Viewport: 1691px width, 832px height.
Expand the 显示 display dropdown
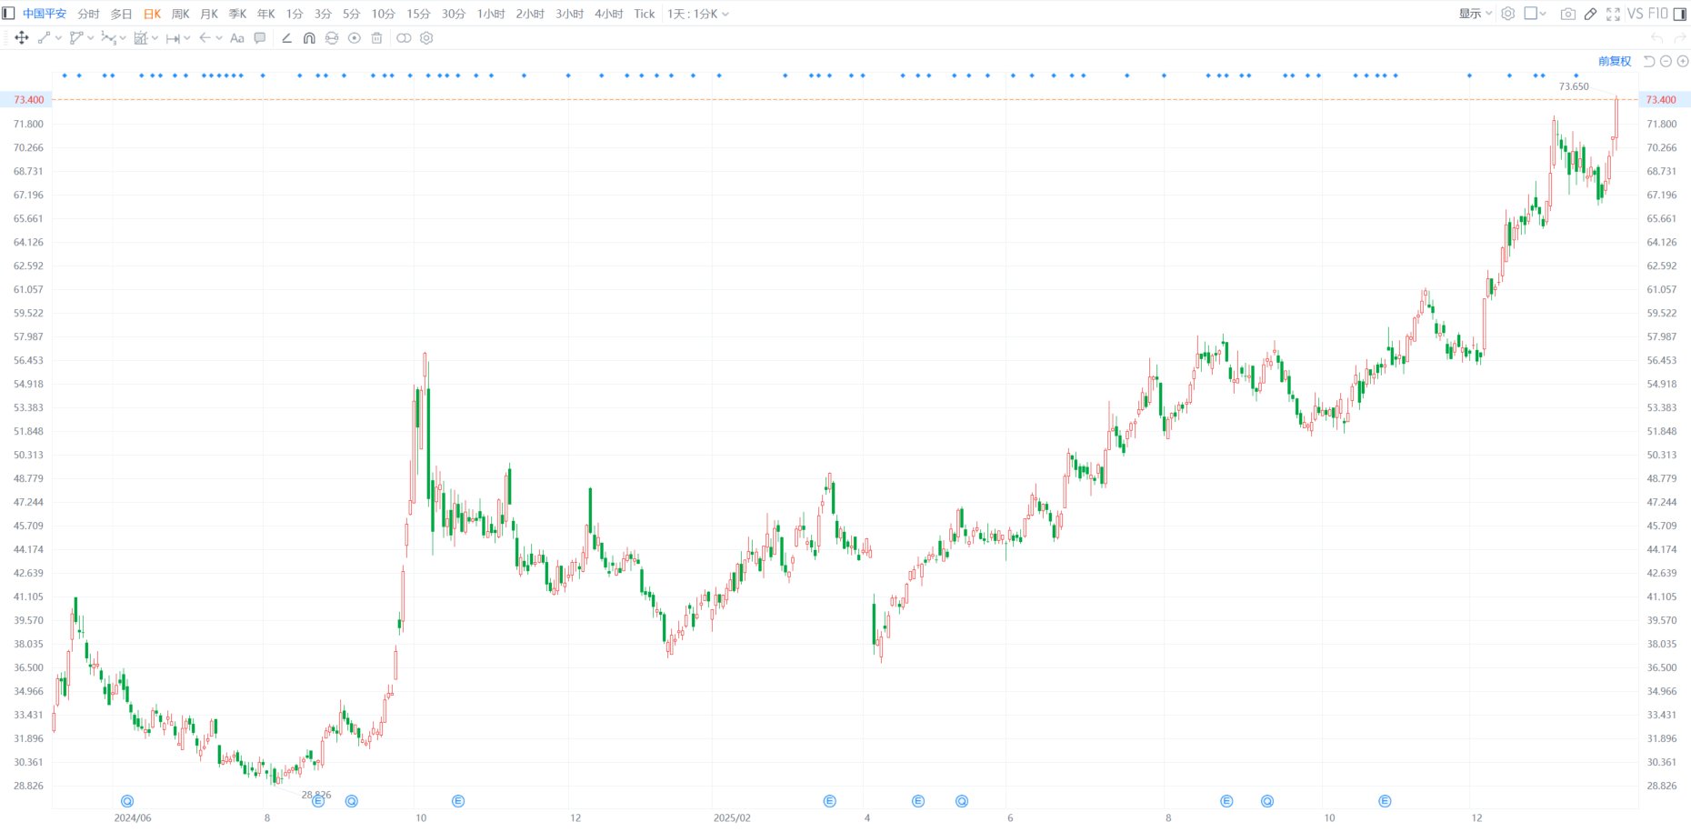coord(1475,14)
